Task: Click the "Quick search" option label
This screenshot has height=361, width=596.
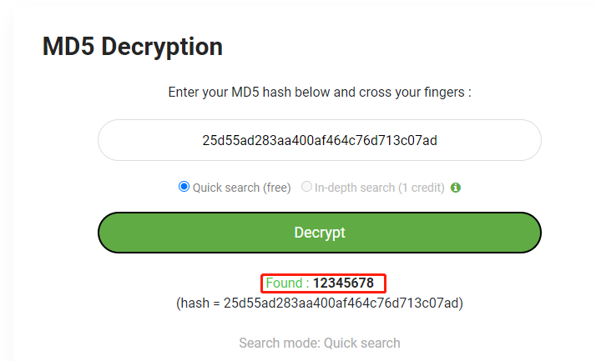Action: (x=225, y=188)
